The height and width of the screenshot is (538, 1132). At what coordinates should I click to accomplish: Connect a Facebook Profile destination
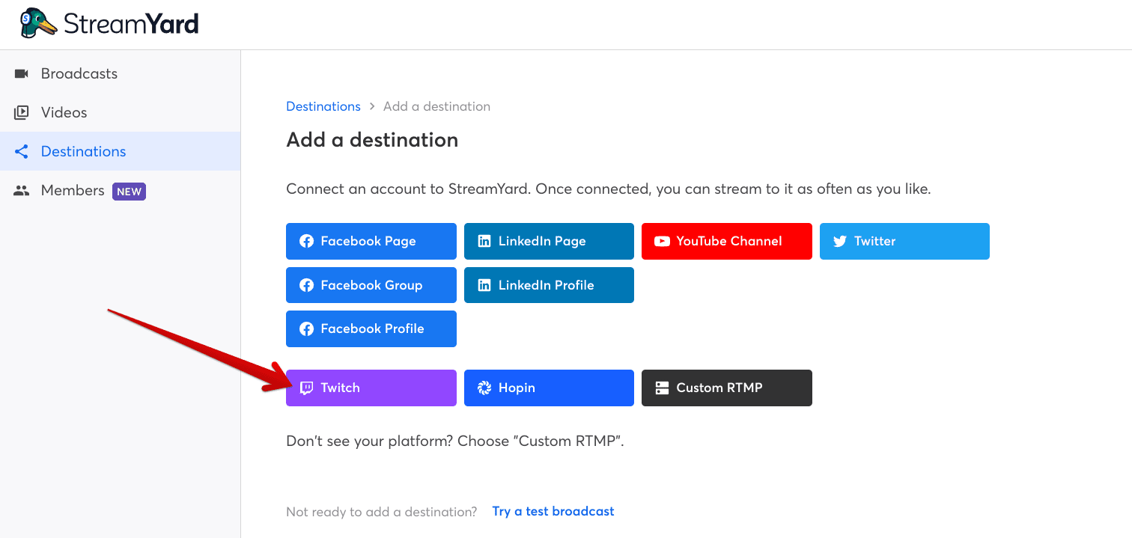(371, 328)
